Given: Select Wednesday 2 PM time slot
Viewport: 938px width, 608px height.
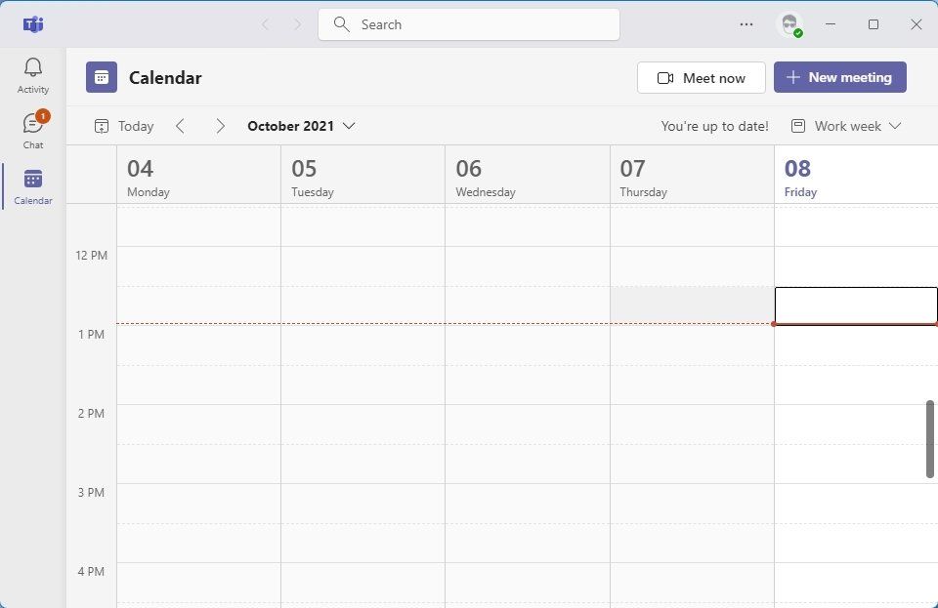Looking at the screenshot, I should (528, 424).
